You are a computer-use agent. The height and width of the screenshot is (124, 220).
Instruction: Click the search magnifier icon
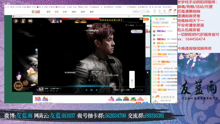[x=148, y=12]
